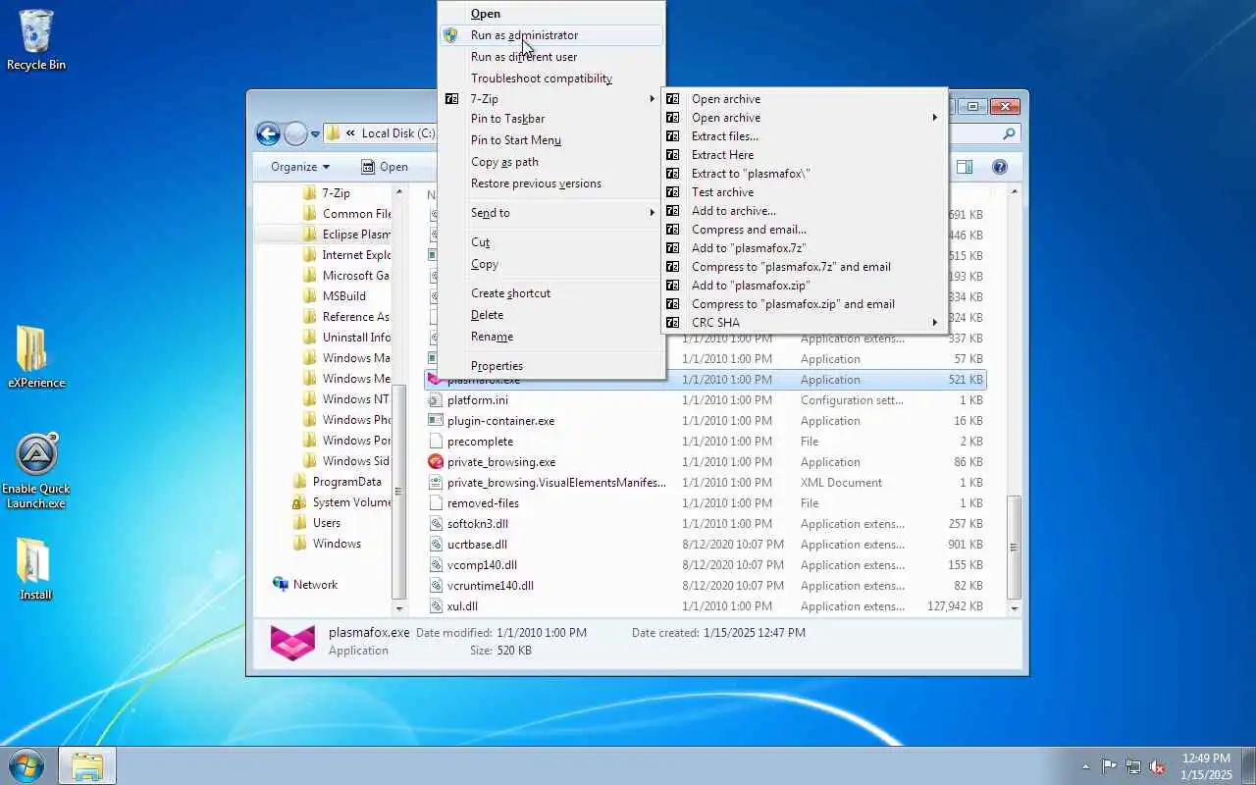
Task: Select the MSBuild folder in tree
Action: click(344, 296)
